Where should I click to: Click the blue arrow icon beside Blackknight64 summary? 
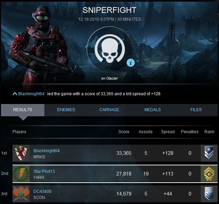[15, 94]
